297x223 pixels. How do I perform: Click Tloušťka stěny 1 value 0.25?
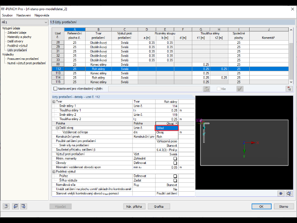pos(167,110)
